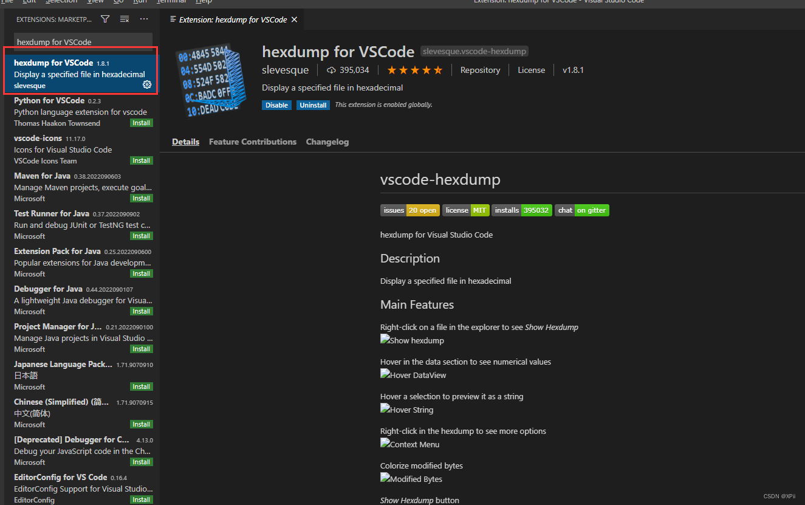Install Japanese Language Pack

coord(142,387)
